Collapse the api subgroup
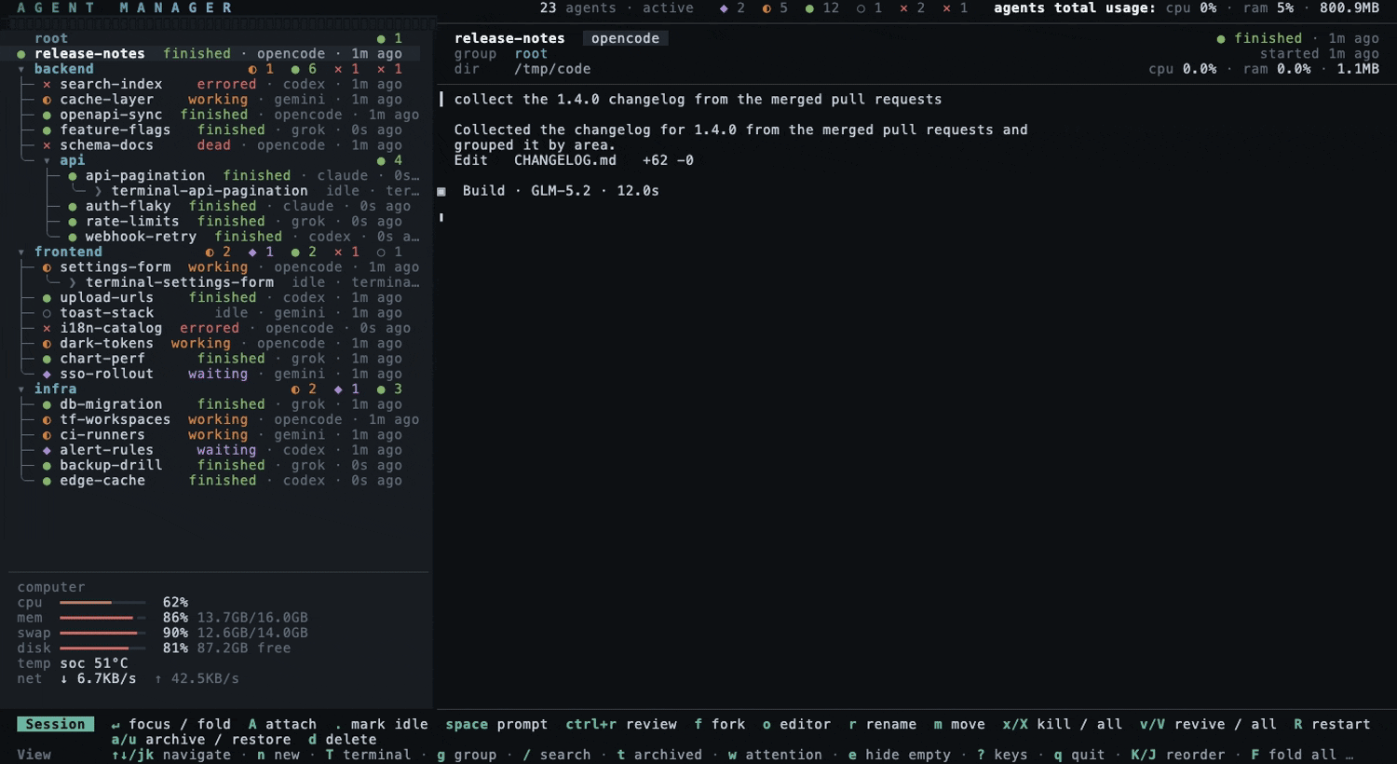The width and height of the screenshot is (1397, 764). click(x=47, y=161)
